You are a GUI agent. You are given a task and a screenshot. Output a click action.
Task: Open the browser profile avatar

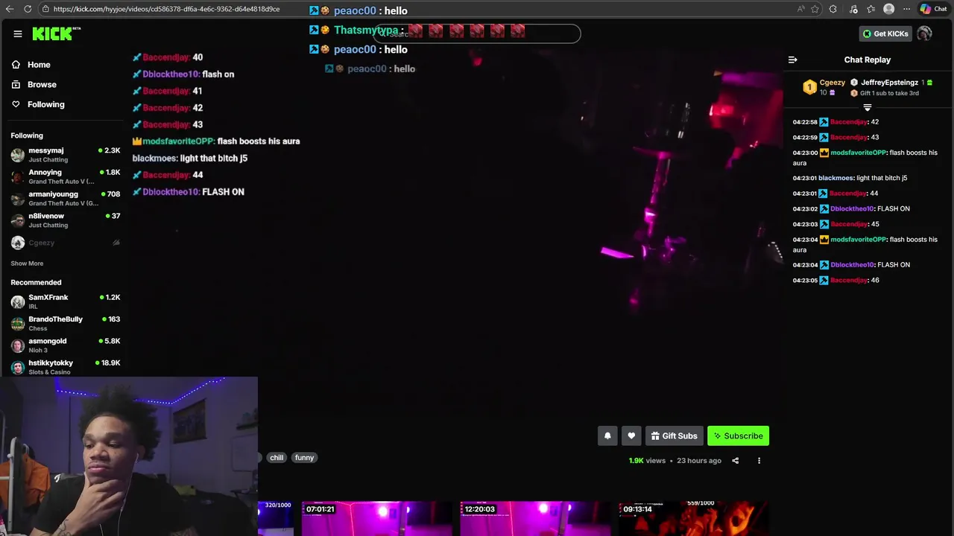pos(888,9)
